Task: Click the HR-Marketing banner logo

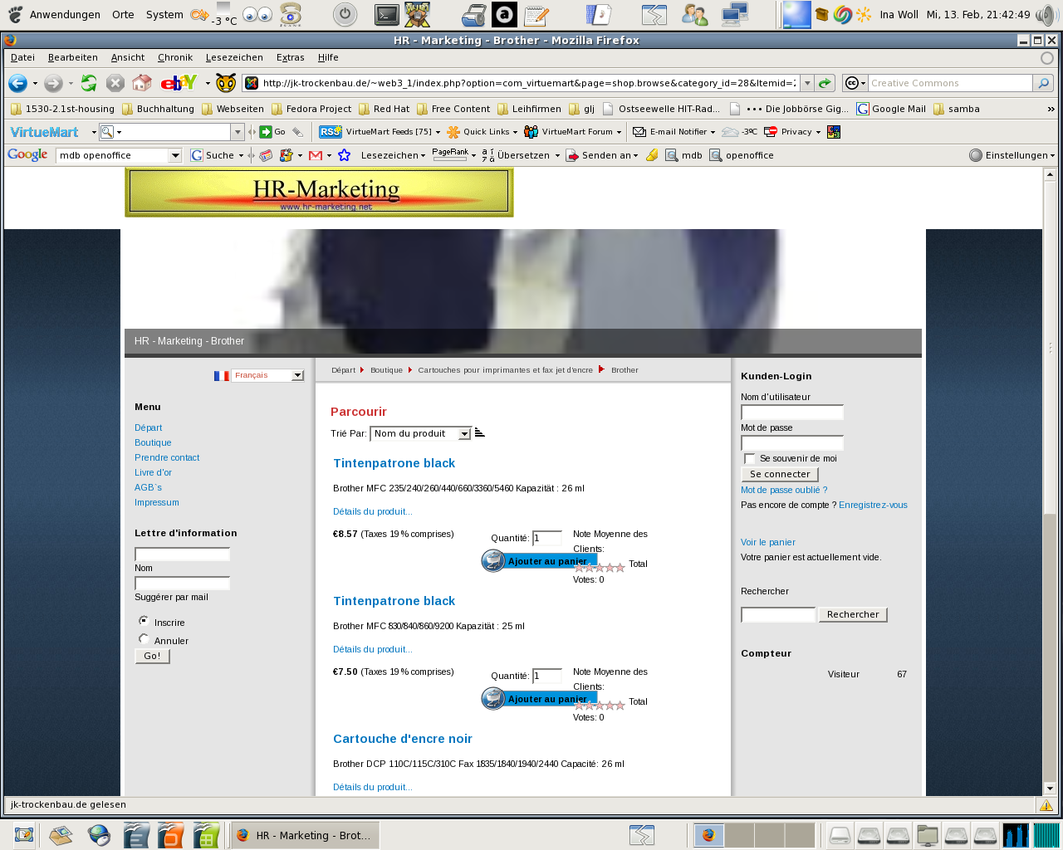Action: (x=319, y=193)
